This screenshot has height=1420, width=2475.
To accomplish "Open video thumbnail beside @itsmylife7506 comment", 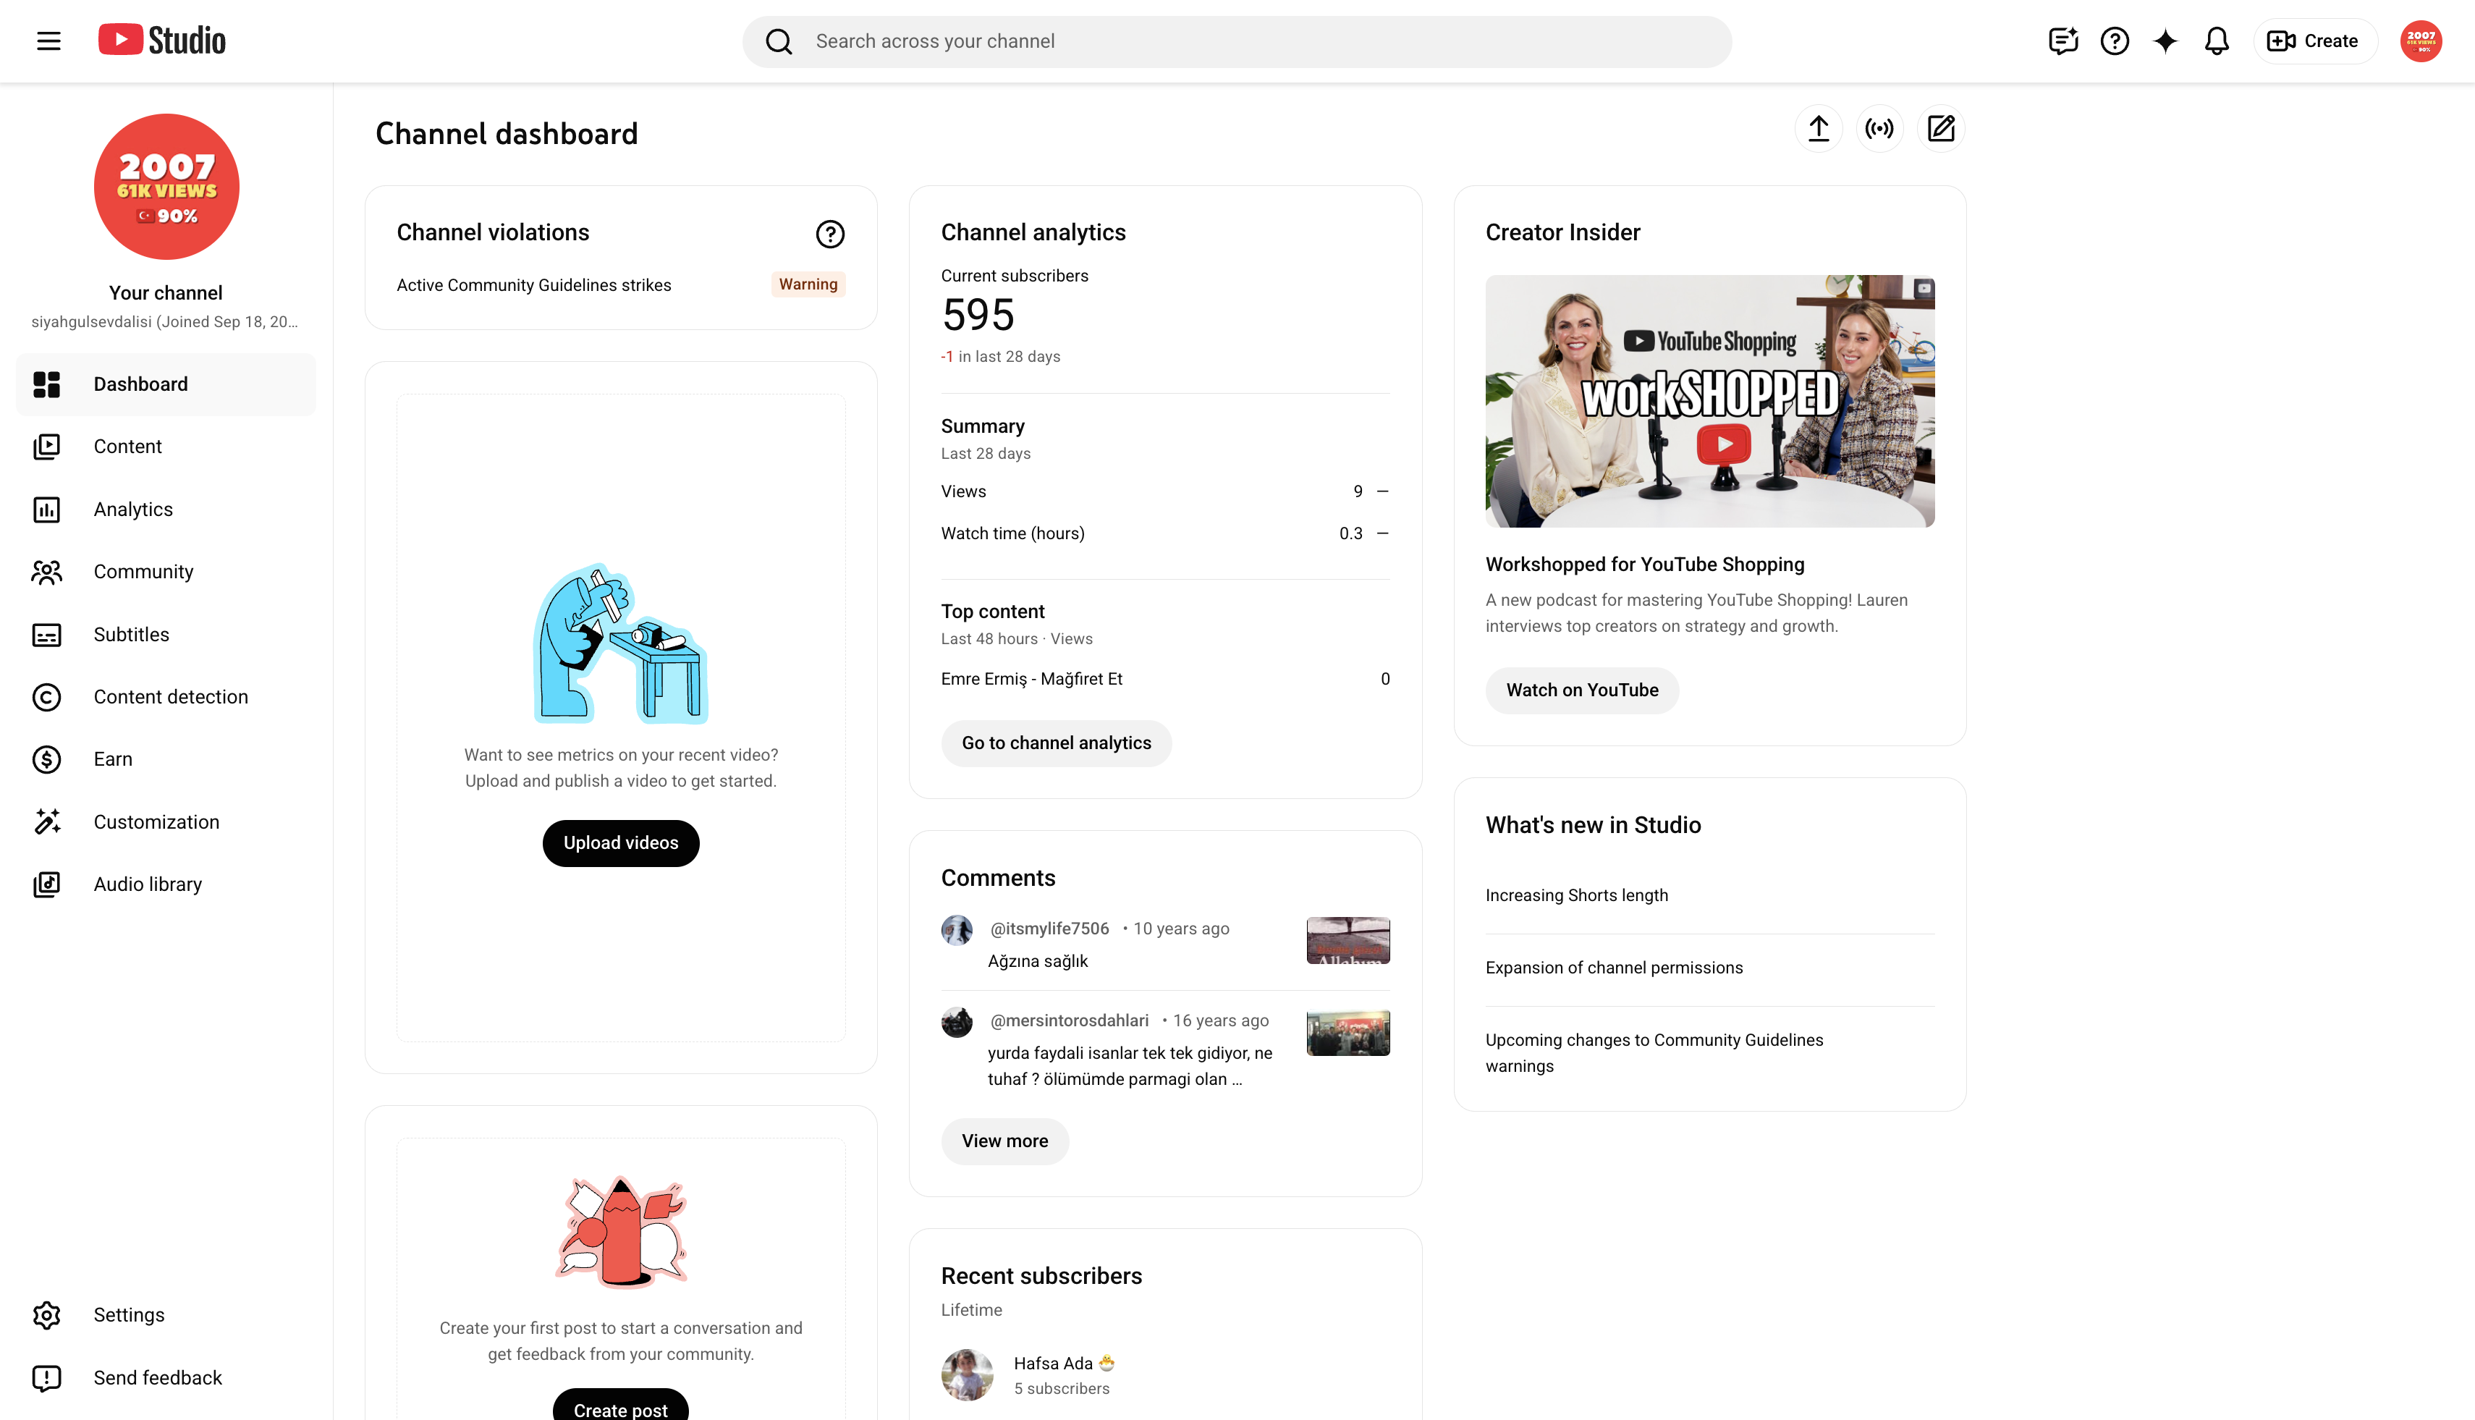I will 1347,941.
